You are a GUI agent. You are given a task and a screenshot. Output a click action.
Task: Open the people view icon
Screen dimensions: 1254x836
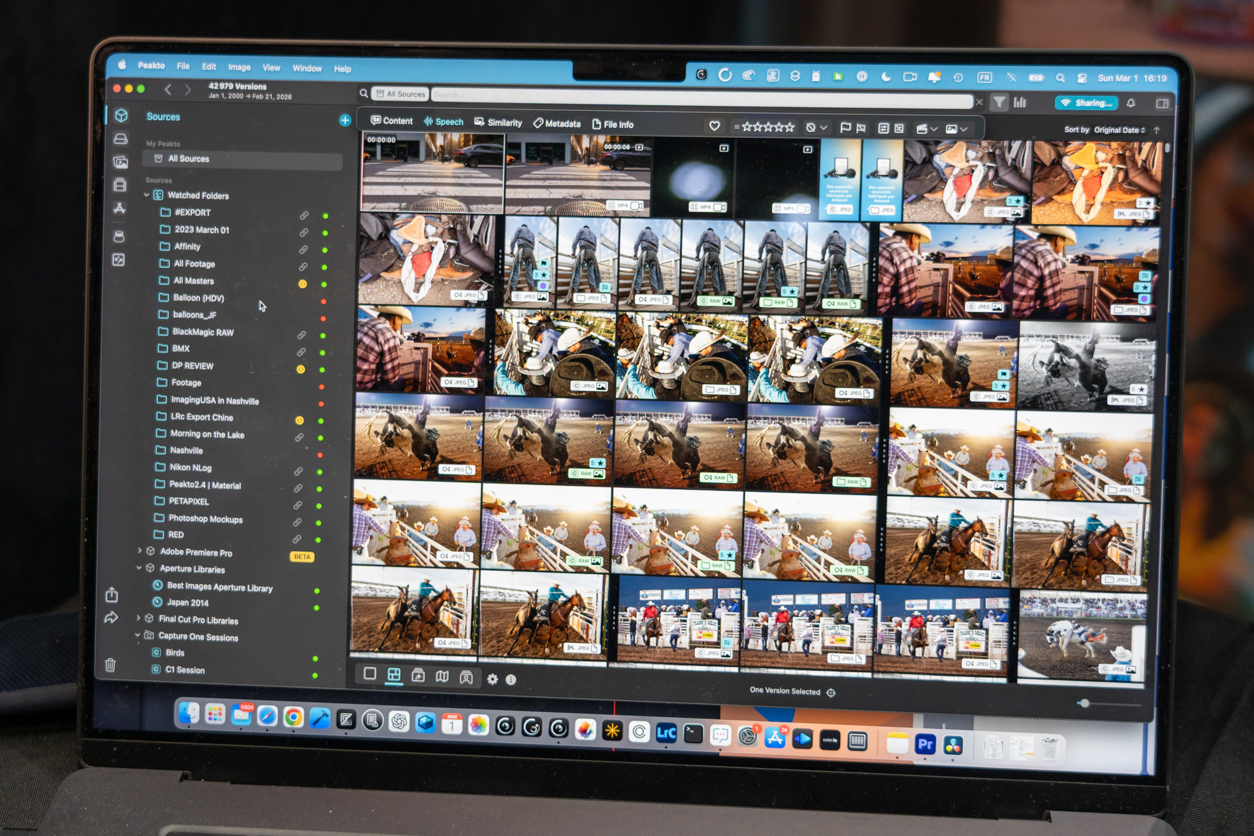pos(466,677)
